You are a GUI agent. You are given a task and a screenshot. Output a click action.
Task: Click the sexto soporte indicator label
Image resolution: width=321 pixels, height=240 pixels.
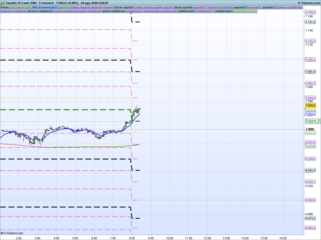(x=183, y=7)
